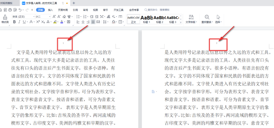Open the quick access toolbar customize dropdown
Viewport: 274px width, 128px height.
[x=32, y=10]
